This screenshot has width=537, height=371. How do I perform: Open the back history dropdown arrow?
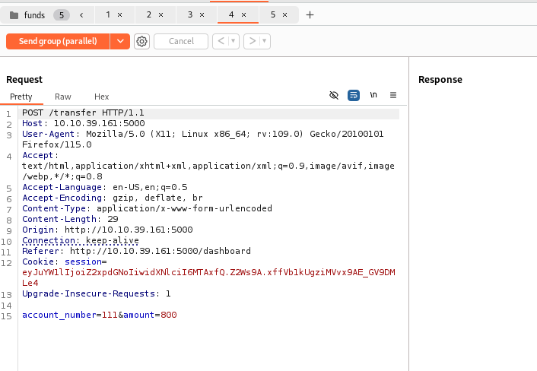[234, 42]
